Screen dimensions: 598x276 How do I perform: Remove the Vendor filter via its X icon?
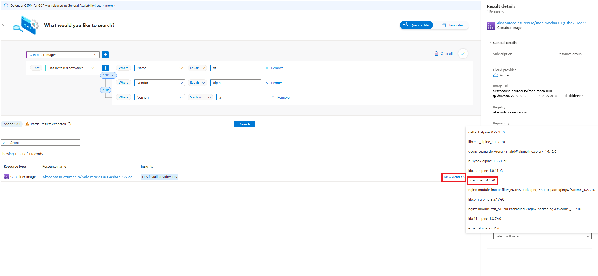pos(267,83)
